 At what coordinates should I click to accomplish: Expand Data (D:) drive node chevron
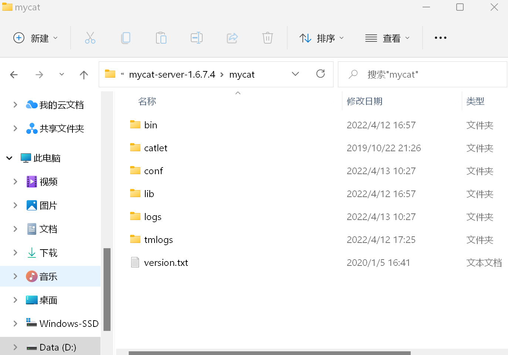[x=15, y=347]
